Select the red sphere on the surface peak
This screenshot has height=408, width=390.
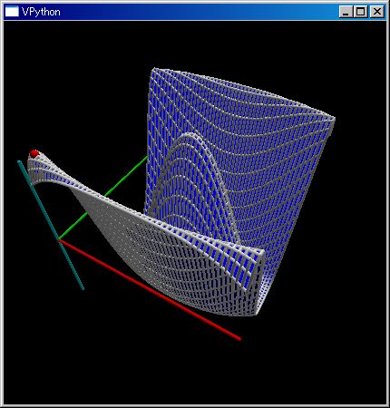(x=34, y=153)
